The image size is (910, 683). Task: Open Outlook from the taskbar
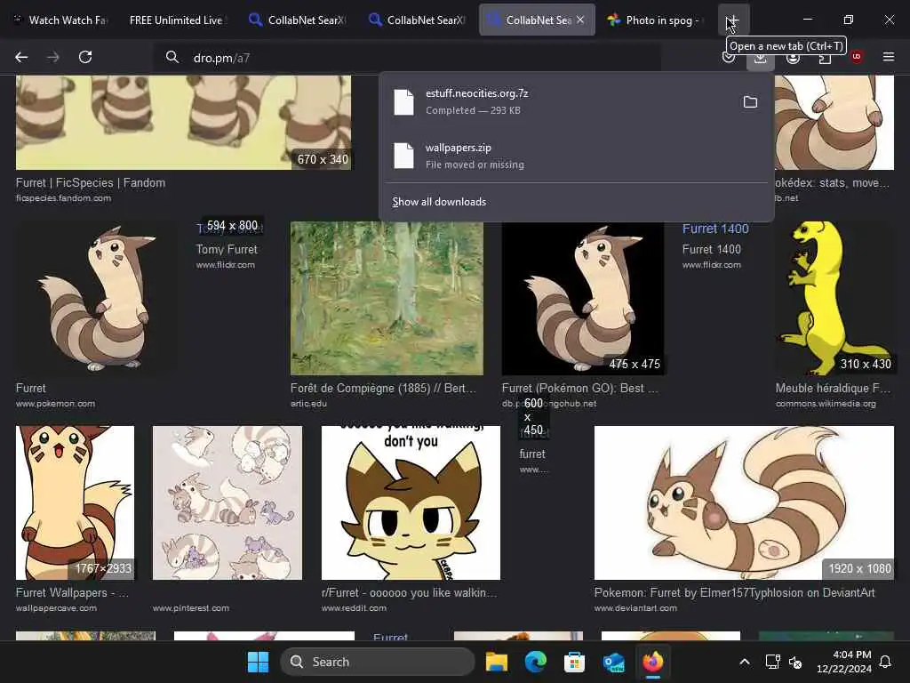click(x=613, y=662)
